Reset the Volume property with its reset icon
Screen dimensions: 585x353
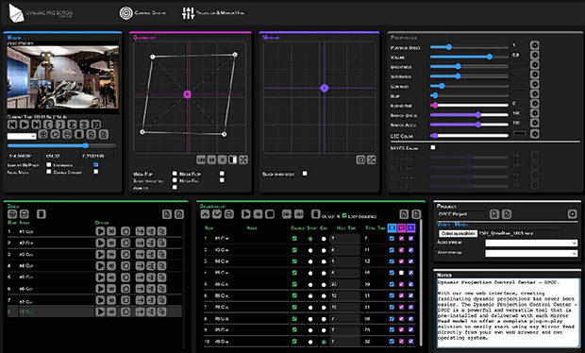point(535,55)
